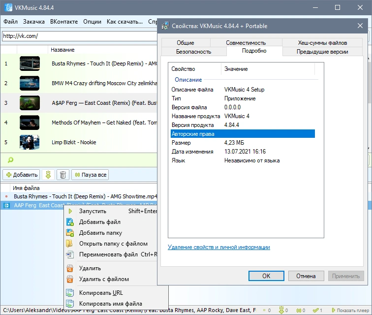Select the BMW M4 Crazy drifting title
The image size is (372, 315).
point(104,83)
